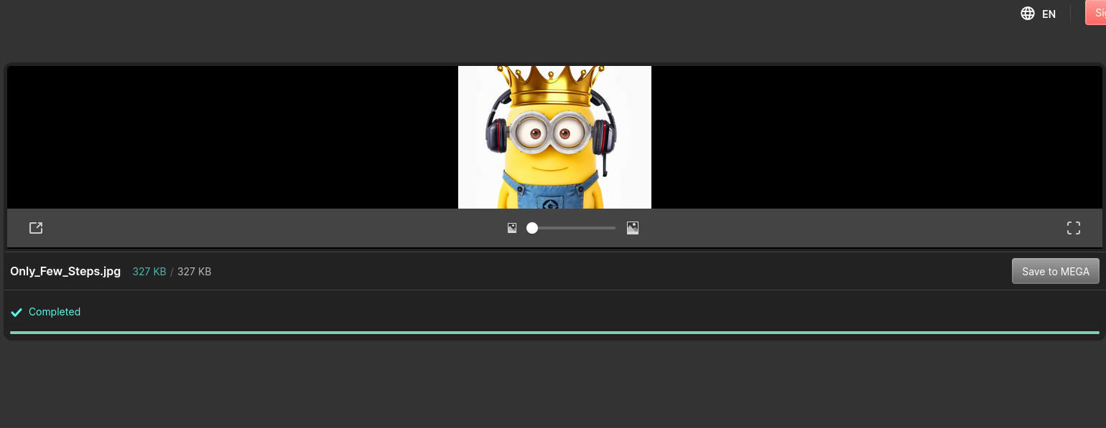Click the minion image preview

pos(554,137)
